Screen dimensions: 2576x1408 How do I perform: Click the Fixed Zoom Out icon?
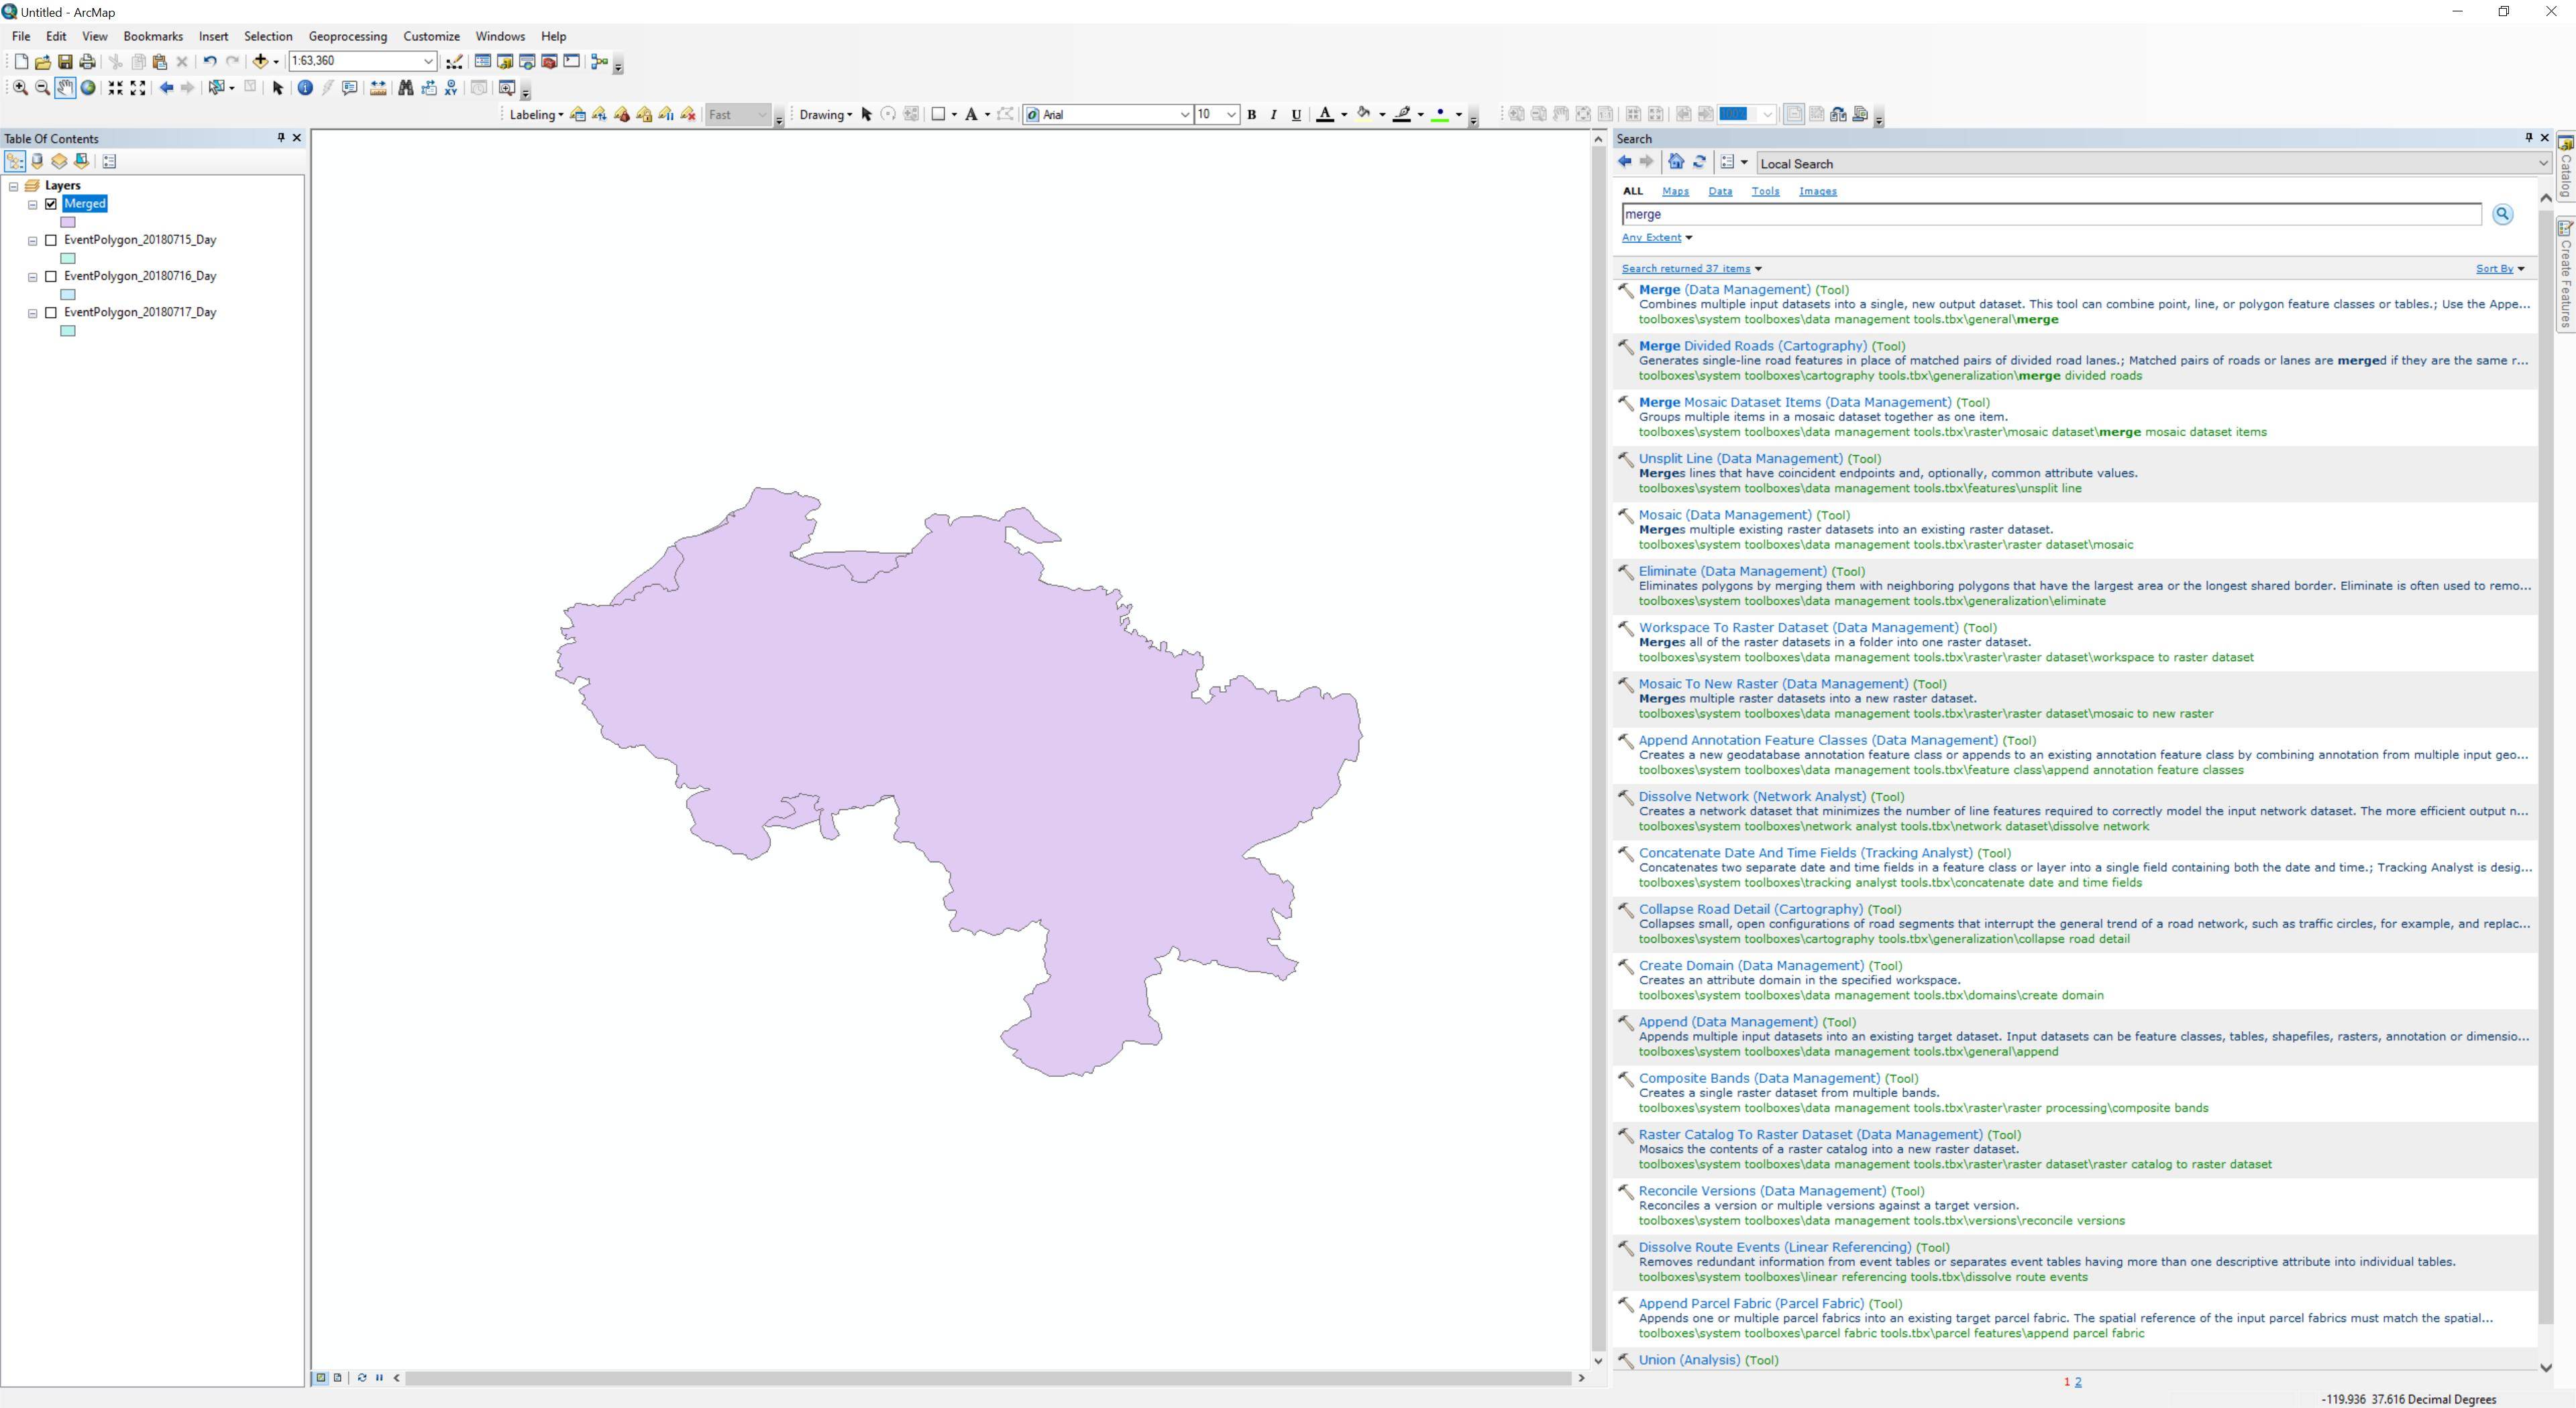coord(138,88)
